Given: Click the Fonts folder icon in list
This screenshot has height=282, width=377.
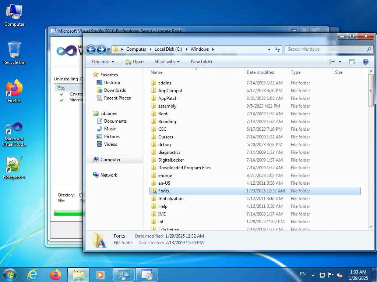Looking at the screenshot, I should click(x=154, y=191).
